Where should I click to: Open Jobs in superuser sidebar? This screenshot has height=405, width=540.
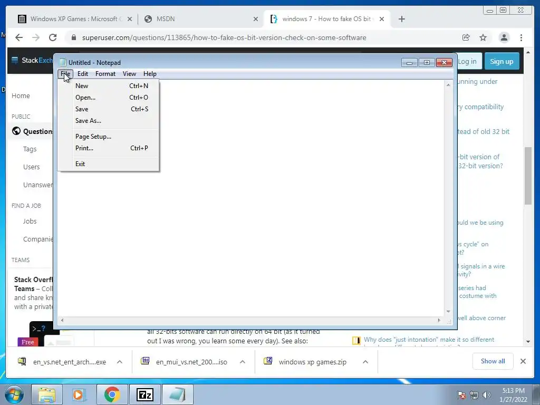pyautogui.click(x=30, y=221)
